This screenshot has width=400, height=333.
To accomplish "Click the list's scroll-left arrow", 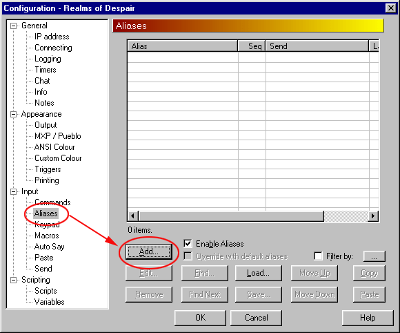I will coord(132,216).
